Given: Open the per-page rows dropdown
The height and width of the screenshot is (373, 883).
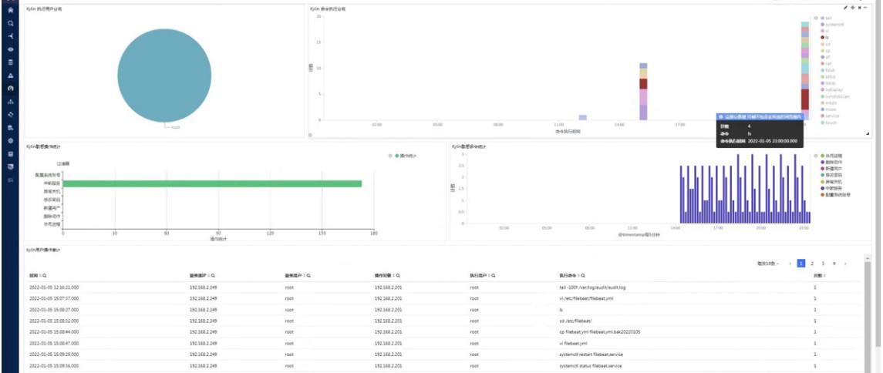Looking at the screenshot, I should point(769,264).
